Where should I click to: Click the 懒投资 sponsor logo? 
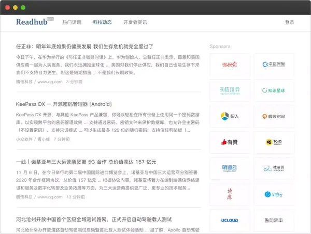pyautogui.click(x=230, y=65)
